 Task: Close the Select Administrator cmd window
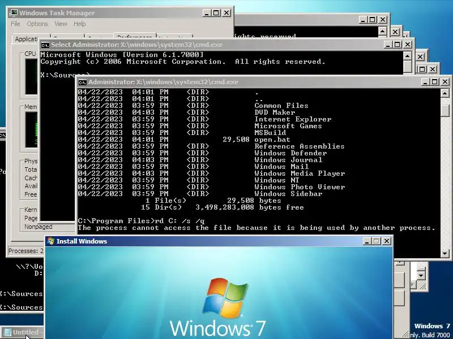click(408, 45)
